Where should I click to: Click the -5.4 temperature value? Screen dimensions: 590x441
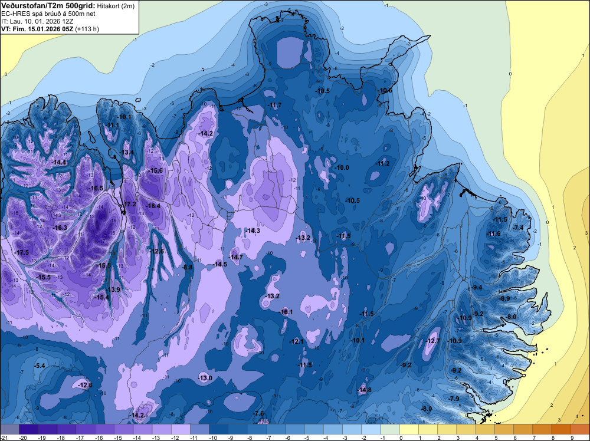pos(40,366)
